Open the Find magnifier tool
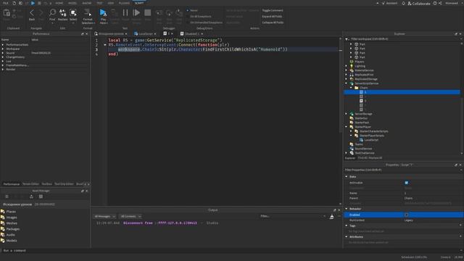Viewport: 464px width, 261px height. click(x=52, y=12)
